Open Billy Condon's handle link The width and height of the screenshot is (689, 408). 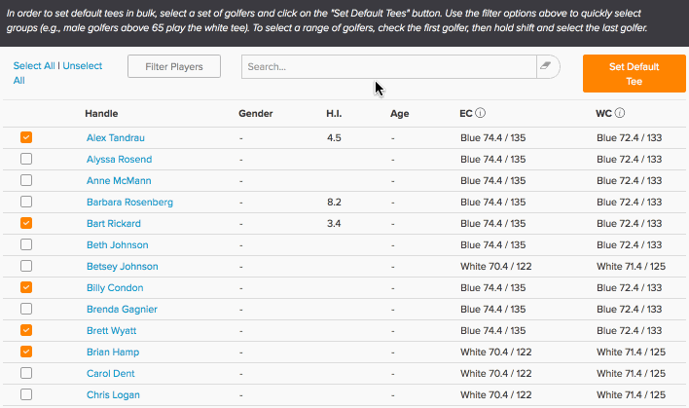tap(115, 288)
